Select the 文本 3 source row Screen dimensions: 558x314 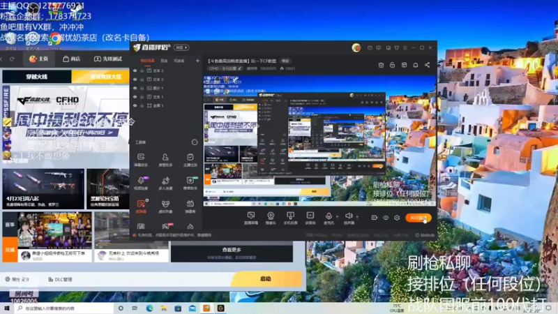166,71
